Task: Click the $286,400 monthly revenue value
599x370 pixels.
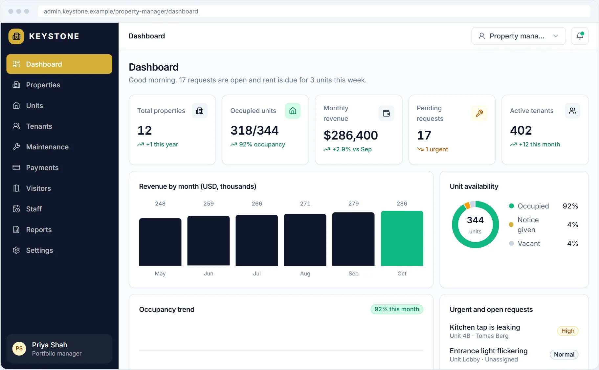Action: click(351, 135)
